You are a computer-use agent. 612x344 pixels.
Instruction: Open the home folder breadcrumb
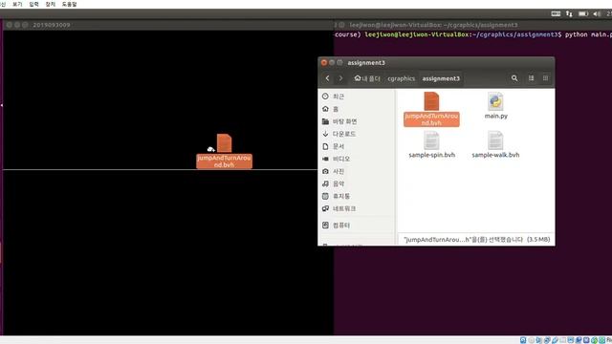[x=367, y=78]
